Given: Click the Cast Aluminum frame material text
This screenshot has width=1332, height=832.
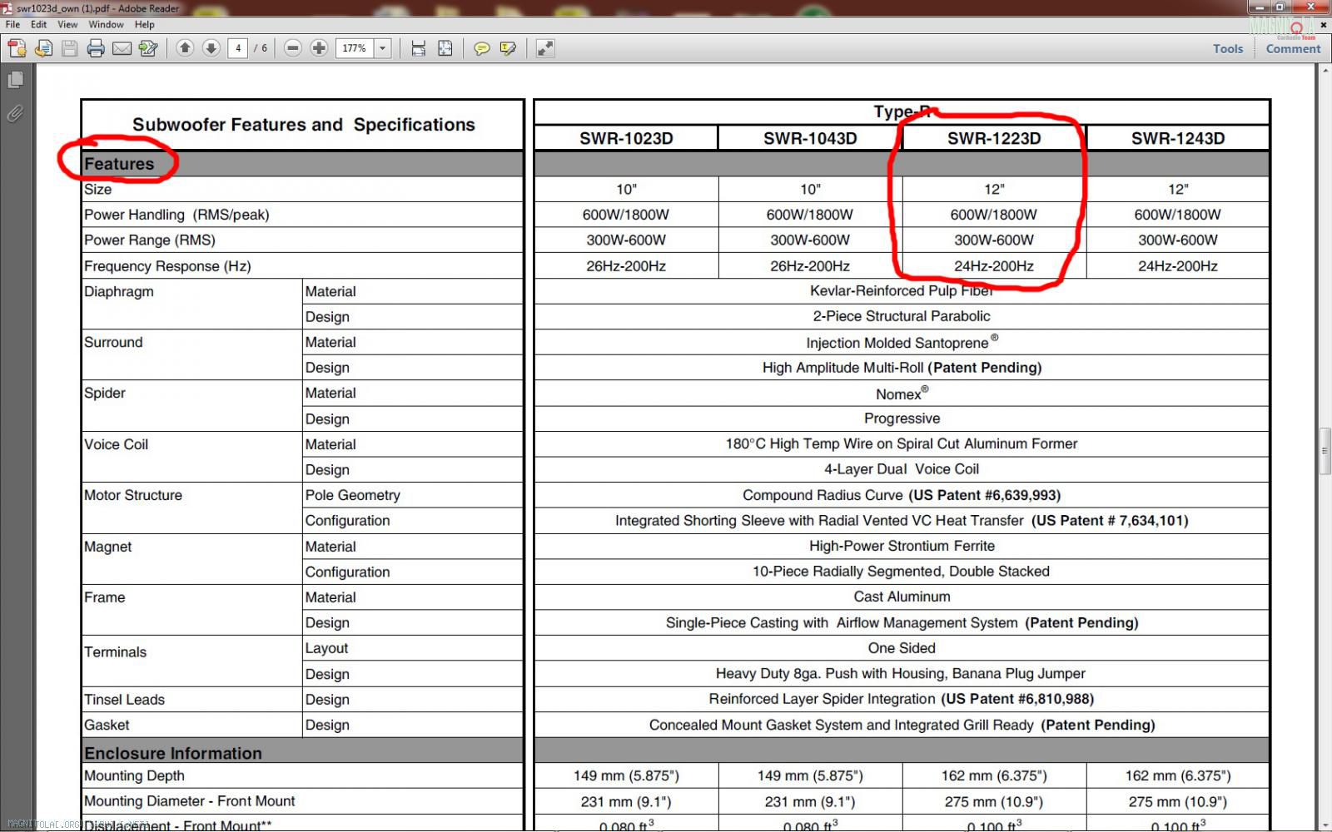Looking at the screenshot, I should [902, 597].
